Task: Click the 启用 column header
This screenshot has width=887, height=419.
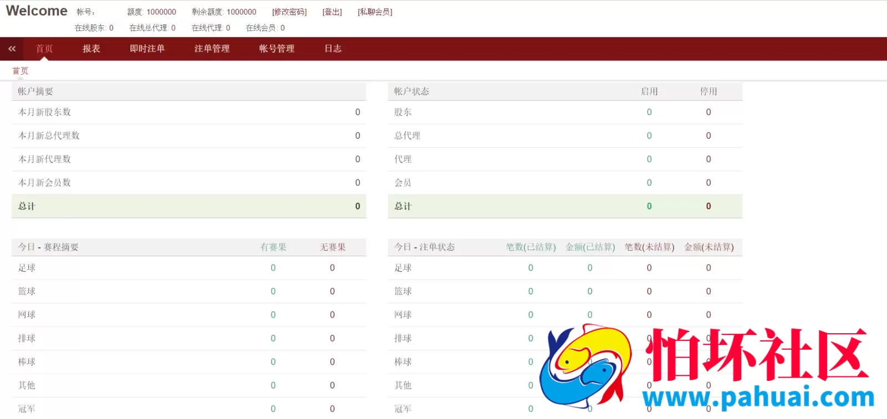Action: point(649,91)
